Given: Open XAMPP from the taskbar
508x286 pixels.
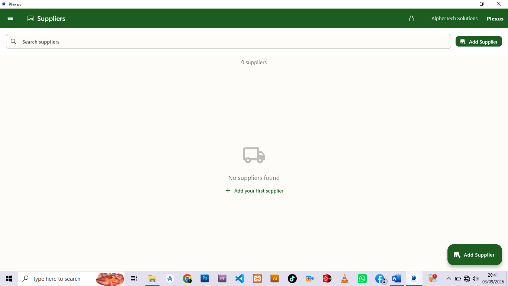Looking at the screenshot, I should coord(257,279).
